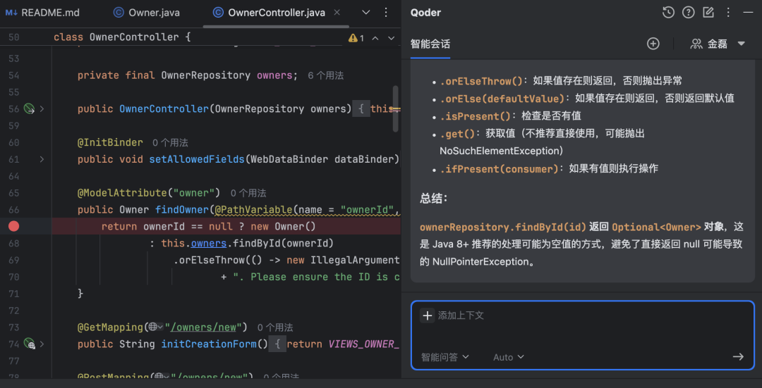Screen dimensions: 762x388
Task: Click "0 个用法" hint beside @GetMapping
Action: [275, 327]
